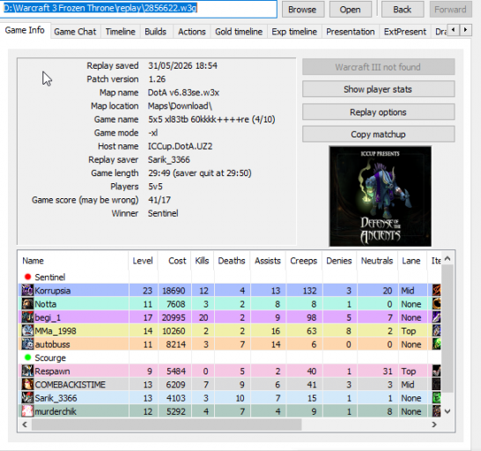Click begi_1's hero portrait icon
Screen dimensions: 481x451
click(x=27, y=317)
